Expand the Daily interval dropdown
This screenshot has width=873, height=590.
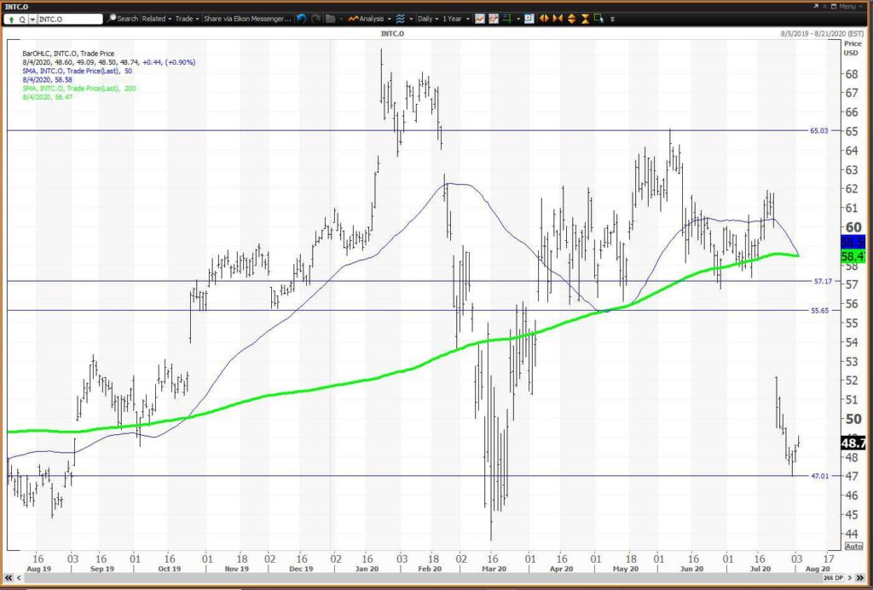point(428,19)
